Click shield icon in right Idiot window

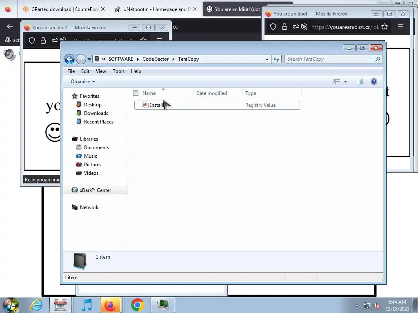273,26
